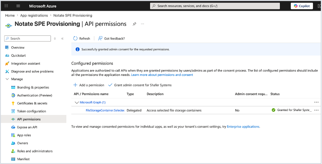Open Microsoft Graph (1) link

point(93,102)
